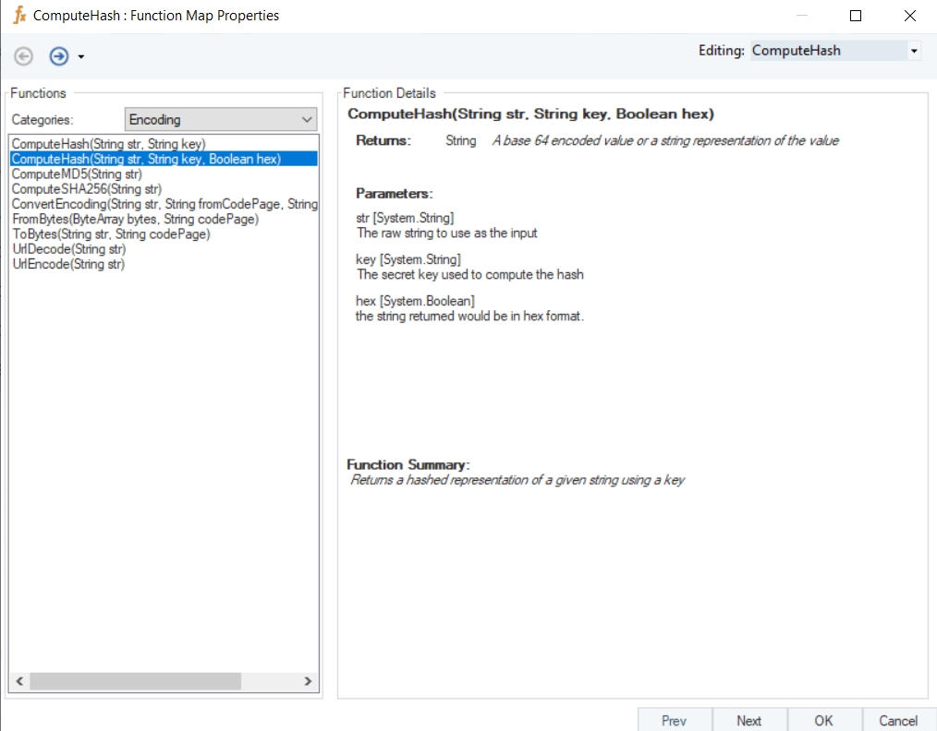Click the Returns description text
The width and height of the screenshot is (937, 731).
[665, 141]
